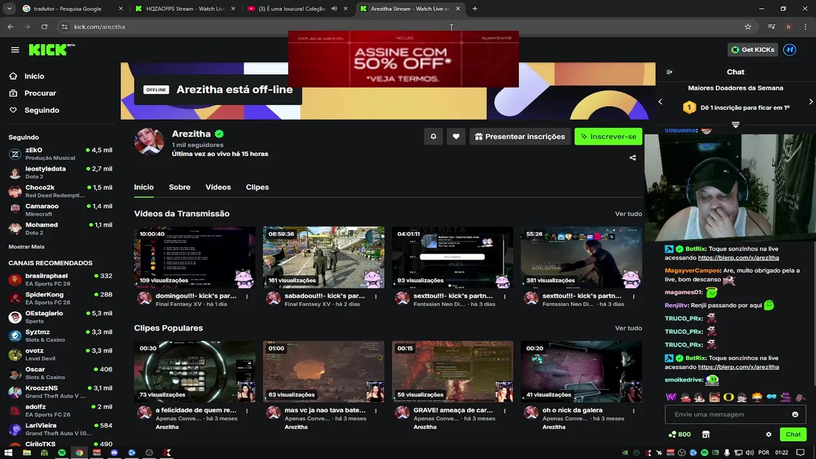Click the address bar kick.com/arezitha

[99, 27]
